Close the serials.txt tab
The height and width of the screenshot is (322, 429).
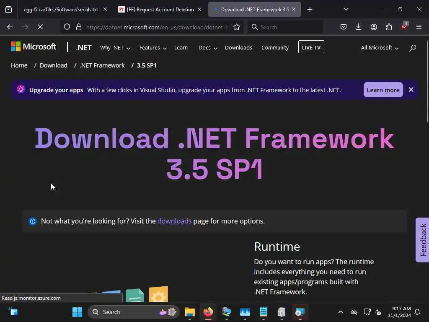tap(105, 10)
